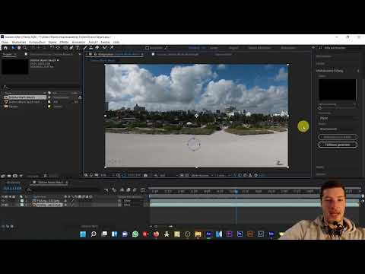Image resolution: width=365 pixels, height=274 pixels.
Task: Toggle visibility of the Füllung layer
Action: click(3, 201)
